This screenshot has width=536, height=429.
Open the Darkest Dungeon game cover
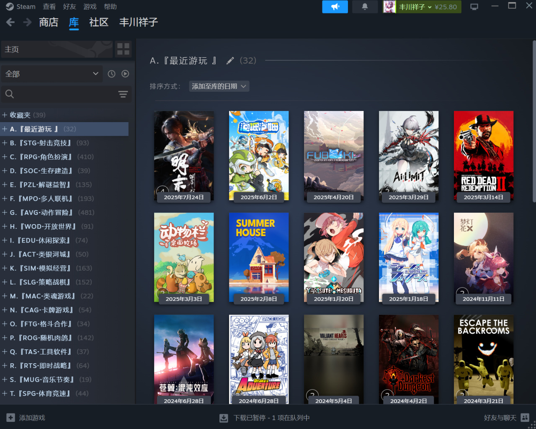(409, 359)
